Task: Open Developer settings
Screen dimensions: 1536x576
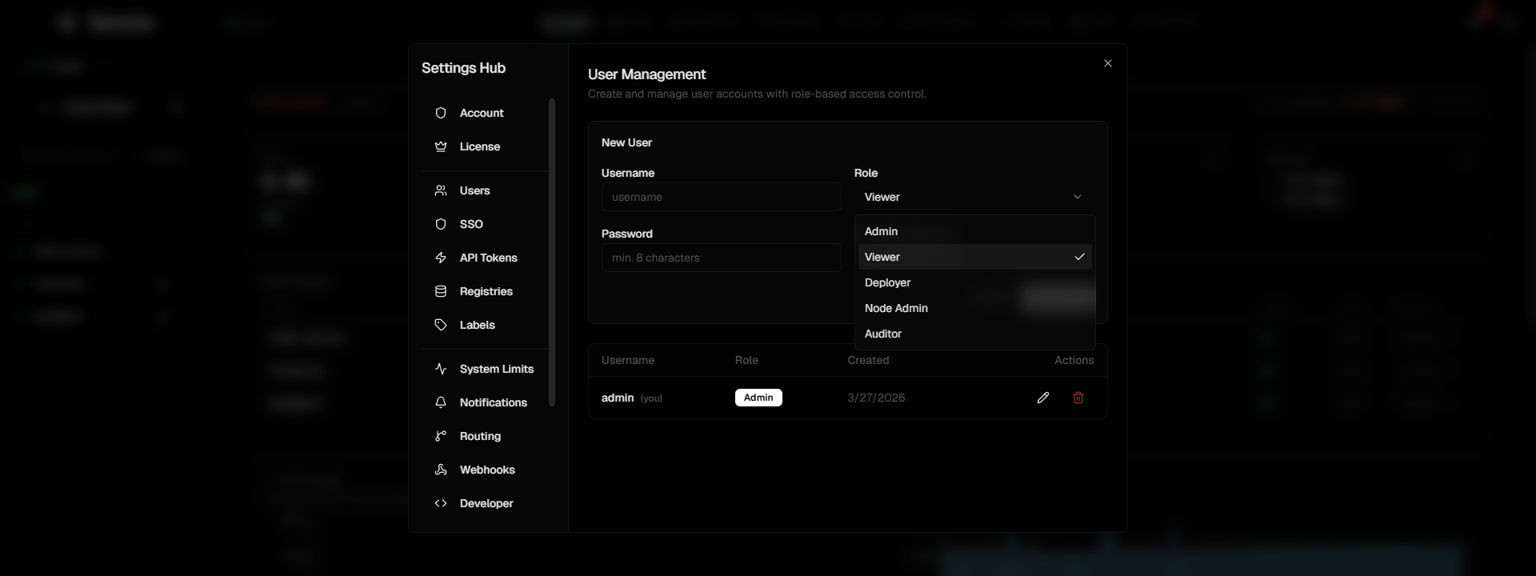Action: (x=484, y=503)
